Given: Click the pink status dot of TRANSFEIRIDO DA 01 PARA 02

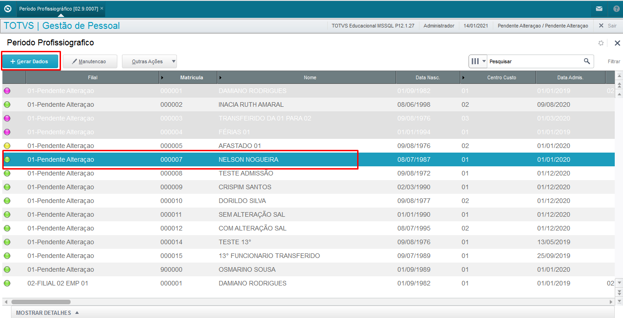Looking at the screenshot, I should (7, 118).
